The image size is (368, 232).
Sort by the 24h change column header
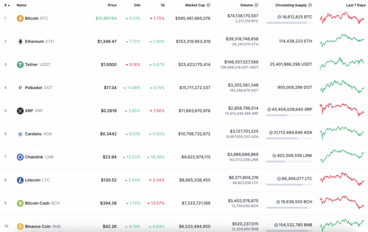tap(137, 5)
